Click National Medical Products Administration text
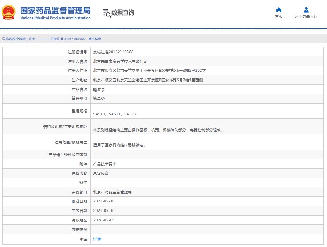Screen dimensions: 327x247 tap(55, 18)
